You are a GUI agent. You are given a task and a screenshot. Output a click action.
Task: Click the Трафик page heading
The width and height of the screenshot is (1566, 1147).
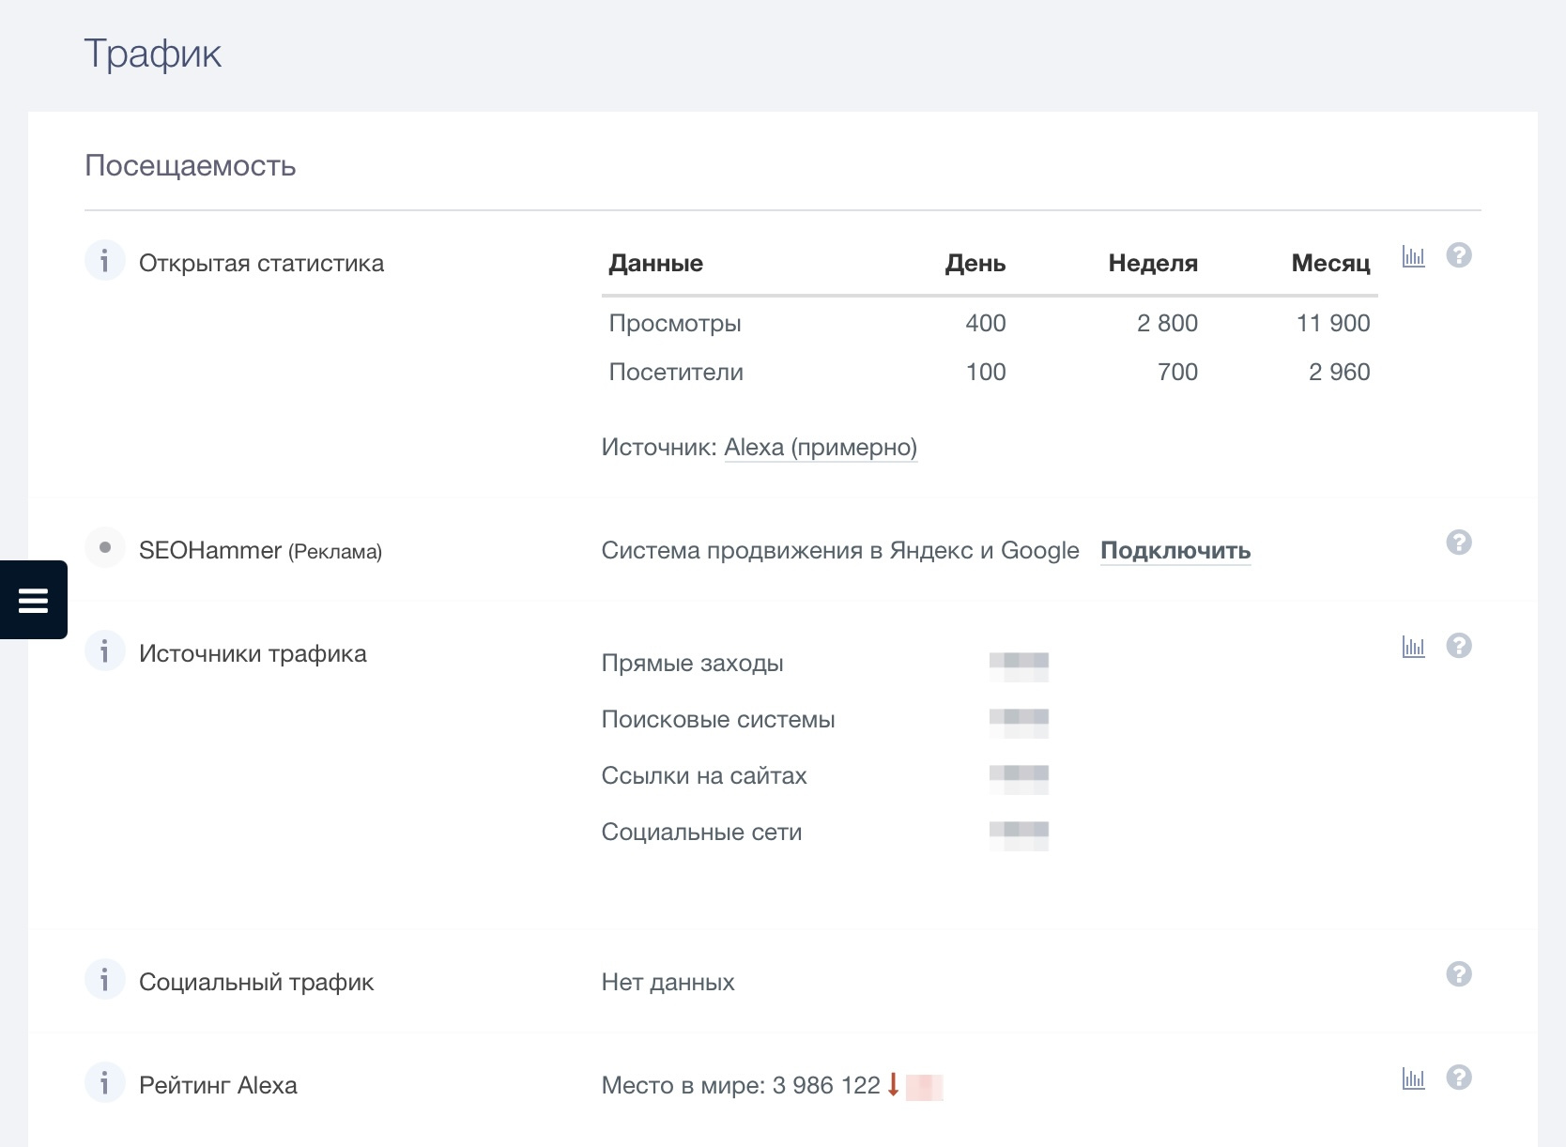(x=153, y=54)
